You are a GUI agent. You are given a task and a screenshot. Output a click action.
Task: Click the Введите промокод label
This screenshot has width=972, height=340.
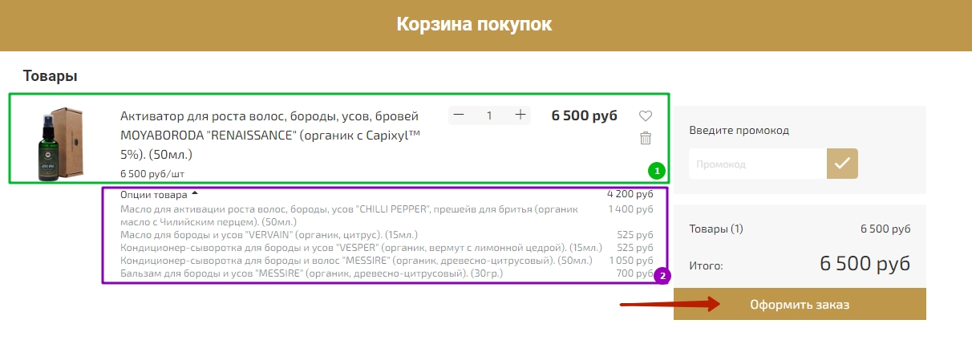(739, 130)
